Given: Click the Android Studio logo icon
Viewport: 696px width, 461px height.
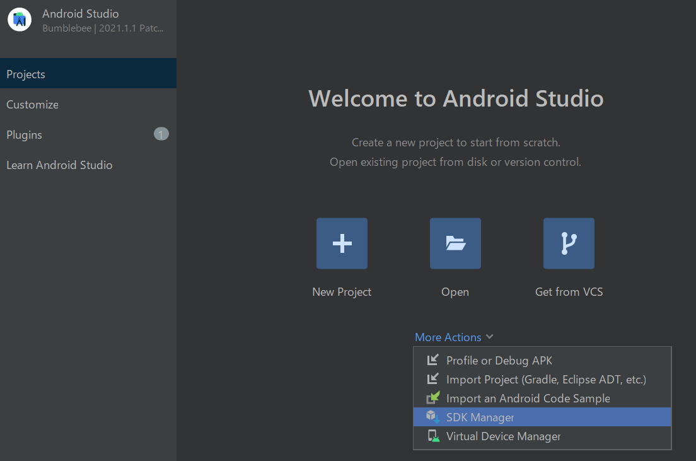Looking at the screenshot, I should pyautogui.click(x=19, y=19).
